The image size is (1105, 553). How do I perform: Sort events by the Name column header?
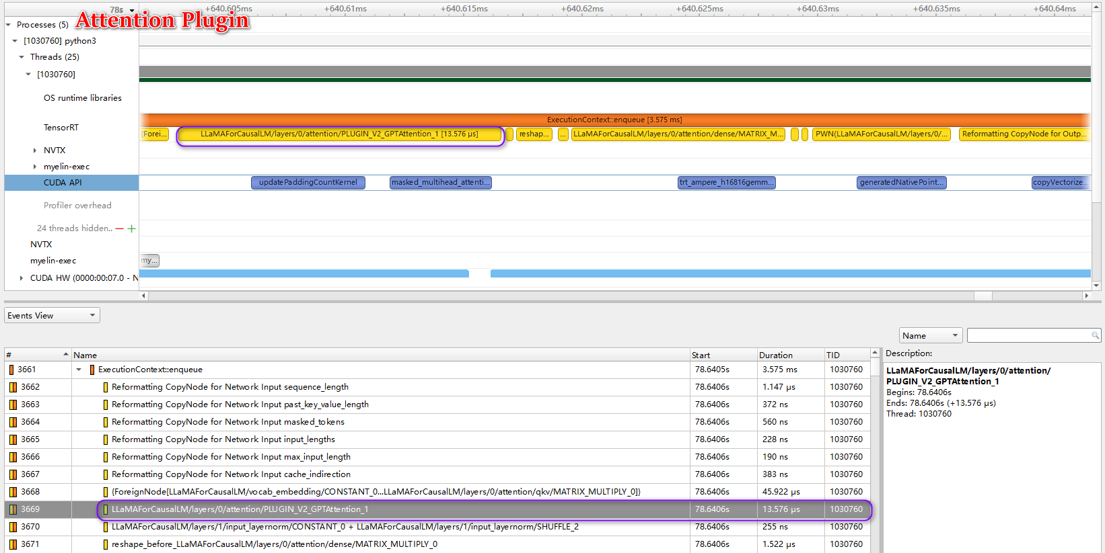click(x=380, y=355)
